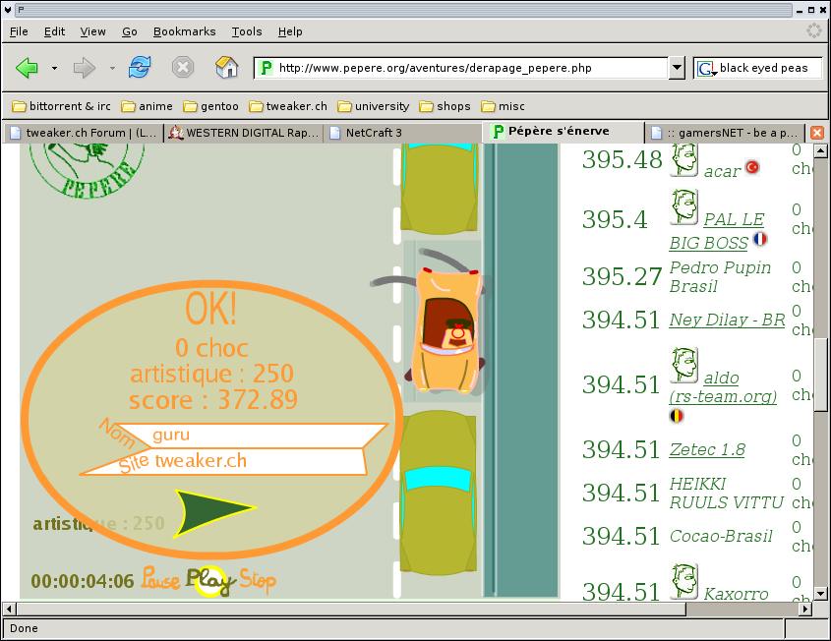Click the green Back arrow button
Screen dimensions: 831x641
pyautogui.click(x=27, y=68)
